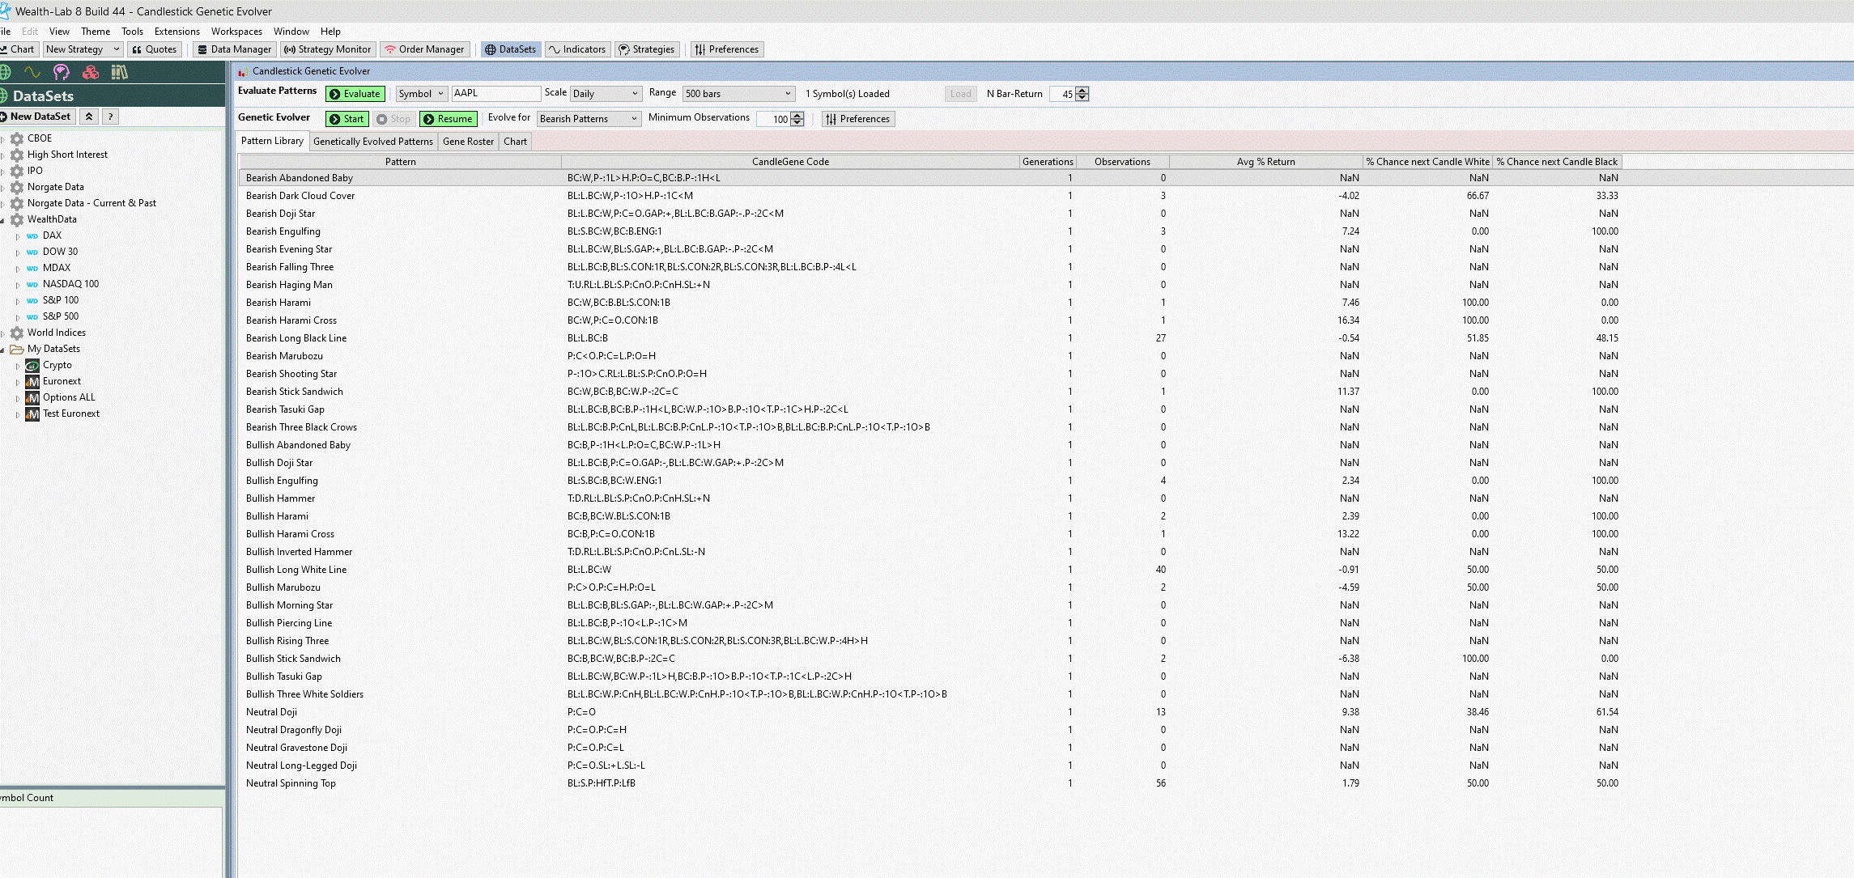Expand the WealthData NASDAQ 100 node
Screen dimensions: 1854x878
(18, 285)
